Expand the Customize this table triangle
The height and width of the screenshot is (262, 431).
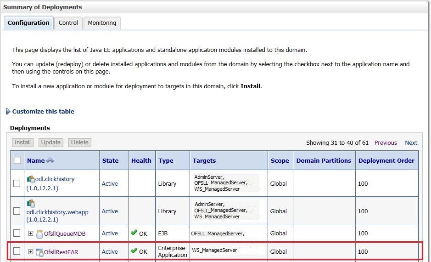click(x=8, y=111)
